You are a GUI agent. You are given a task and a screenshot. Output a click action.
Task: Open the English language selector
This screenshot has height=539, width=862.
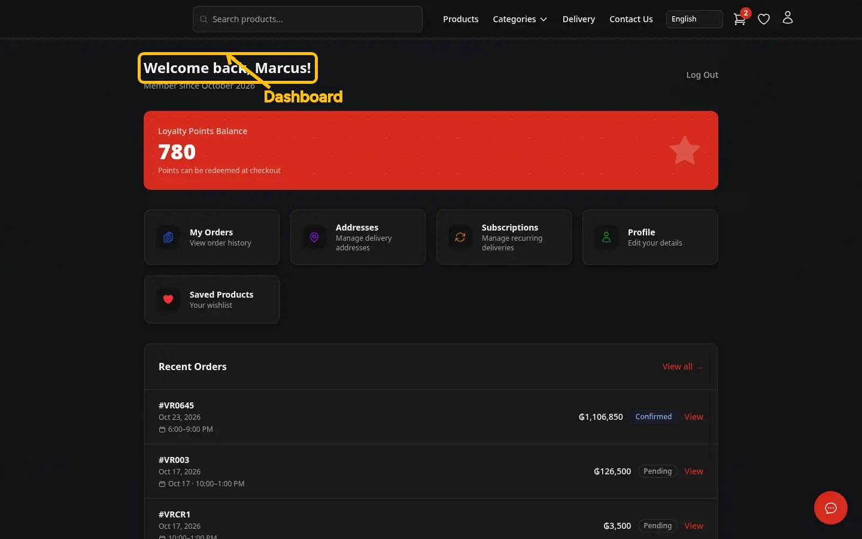pos(694,19)
